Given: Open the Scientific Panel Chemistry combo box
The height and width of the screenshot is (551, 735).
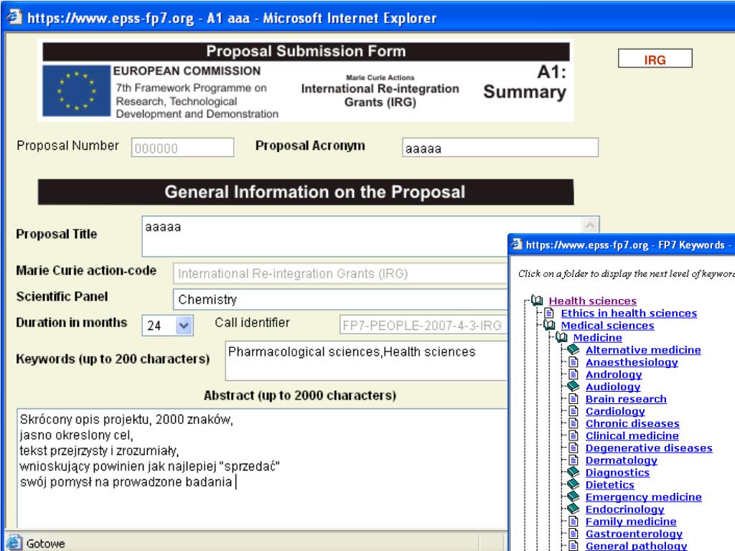Looking at the screenshot, I should point(341,299).
